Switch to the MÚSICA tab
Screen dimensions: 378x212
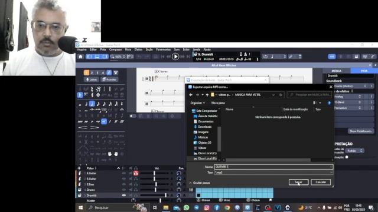coord(337,71)
